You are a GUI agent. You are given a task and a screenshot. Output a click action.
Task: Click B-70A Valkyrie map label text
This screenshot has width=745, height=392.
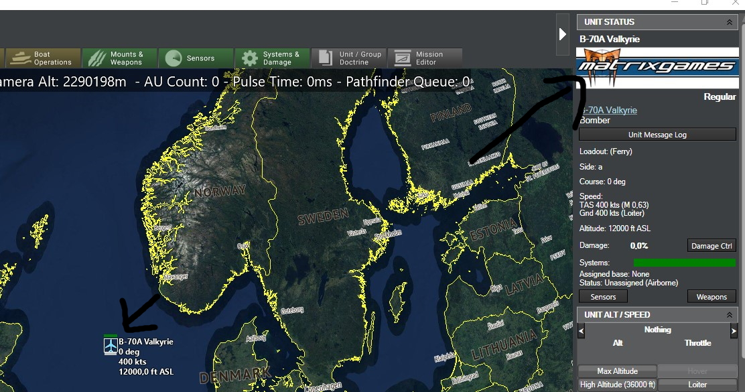tap(146, 342)
